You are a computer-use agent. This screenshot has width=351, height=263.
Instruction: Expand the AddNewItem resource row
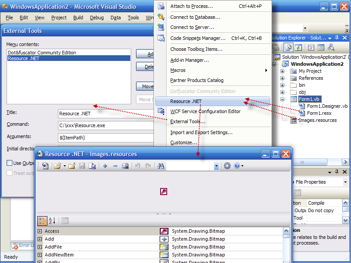(x=39, y=255)
